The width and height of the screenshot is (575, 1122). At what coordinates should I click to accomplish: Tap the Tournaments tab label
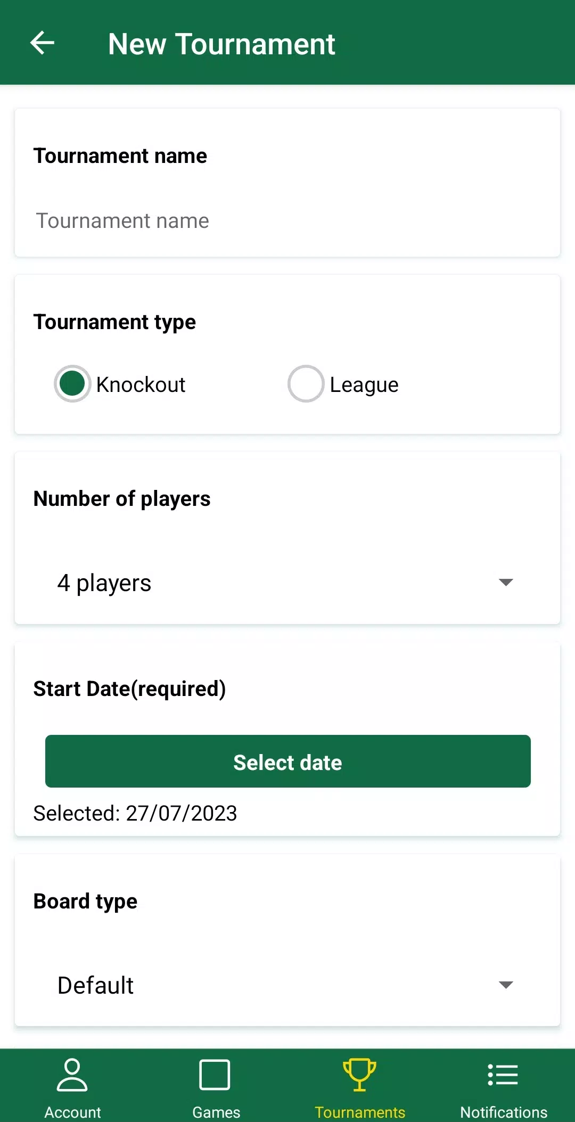(360, 1112)
